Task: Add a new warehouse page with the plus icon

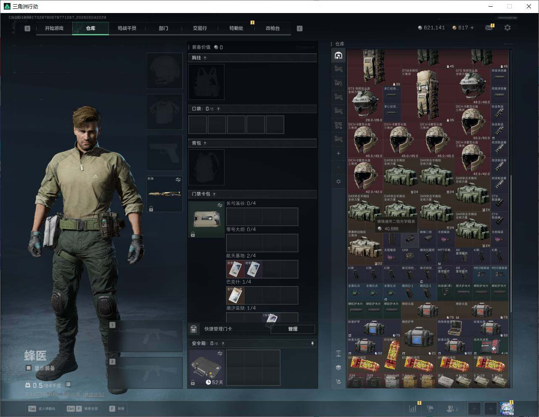Action: point(338,153)
